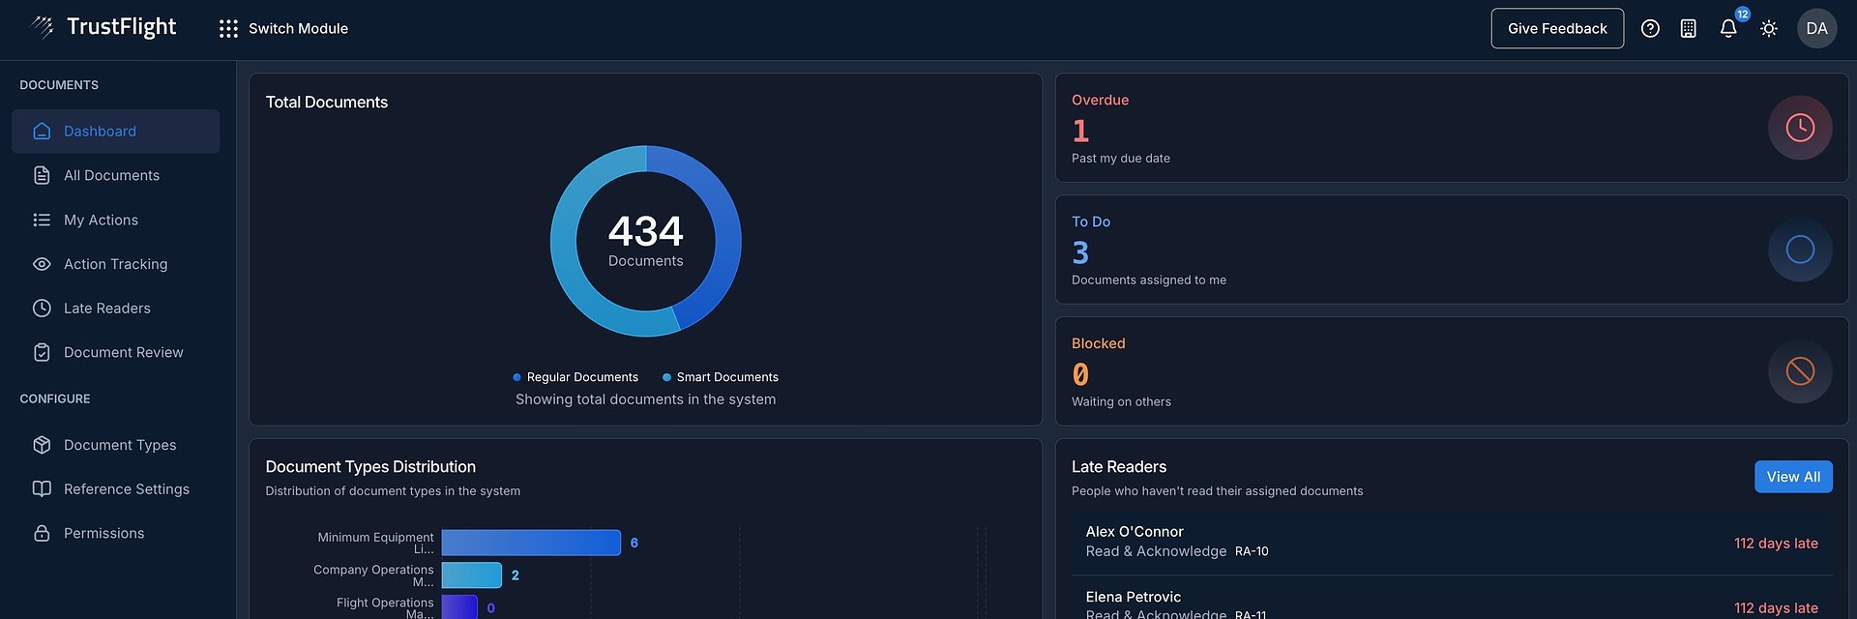The image size is (1857, 619).
Task: Open Permissions lock icon
Action: pos(42,533)
